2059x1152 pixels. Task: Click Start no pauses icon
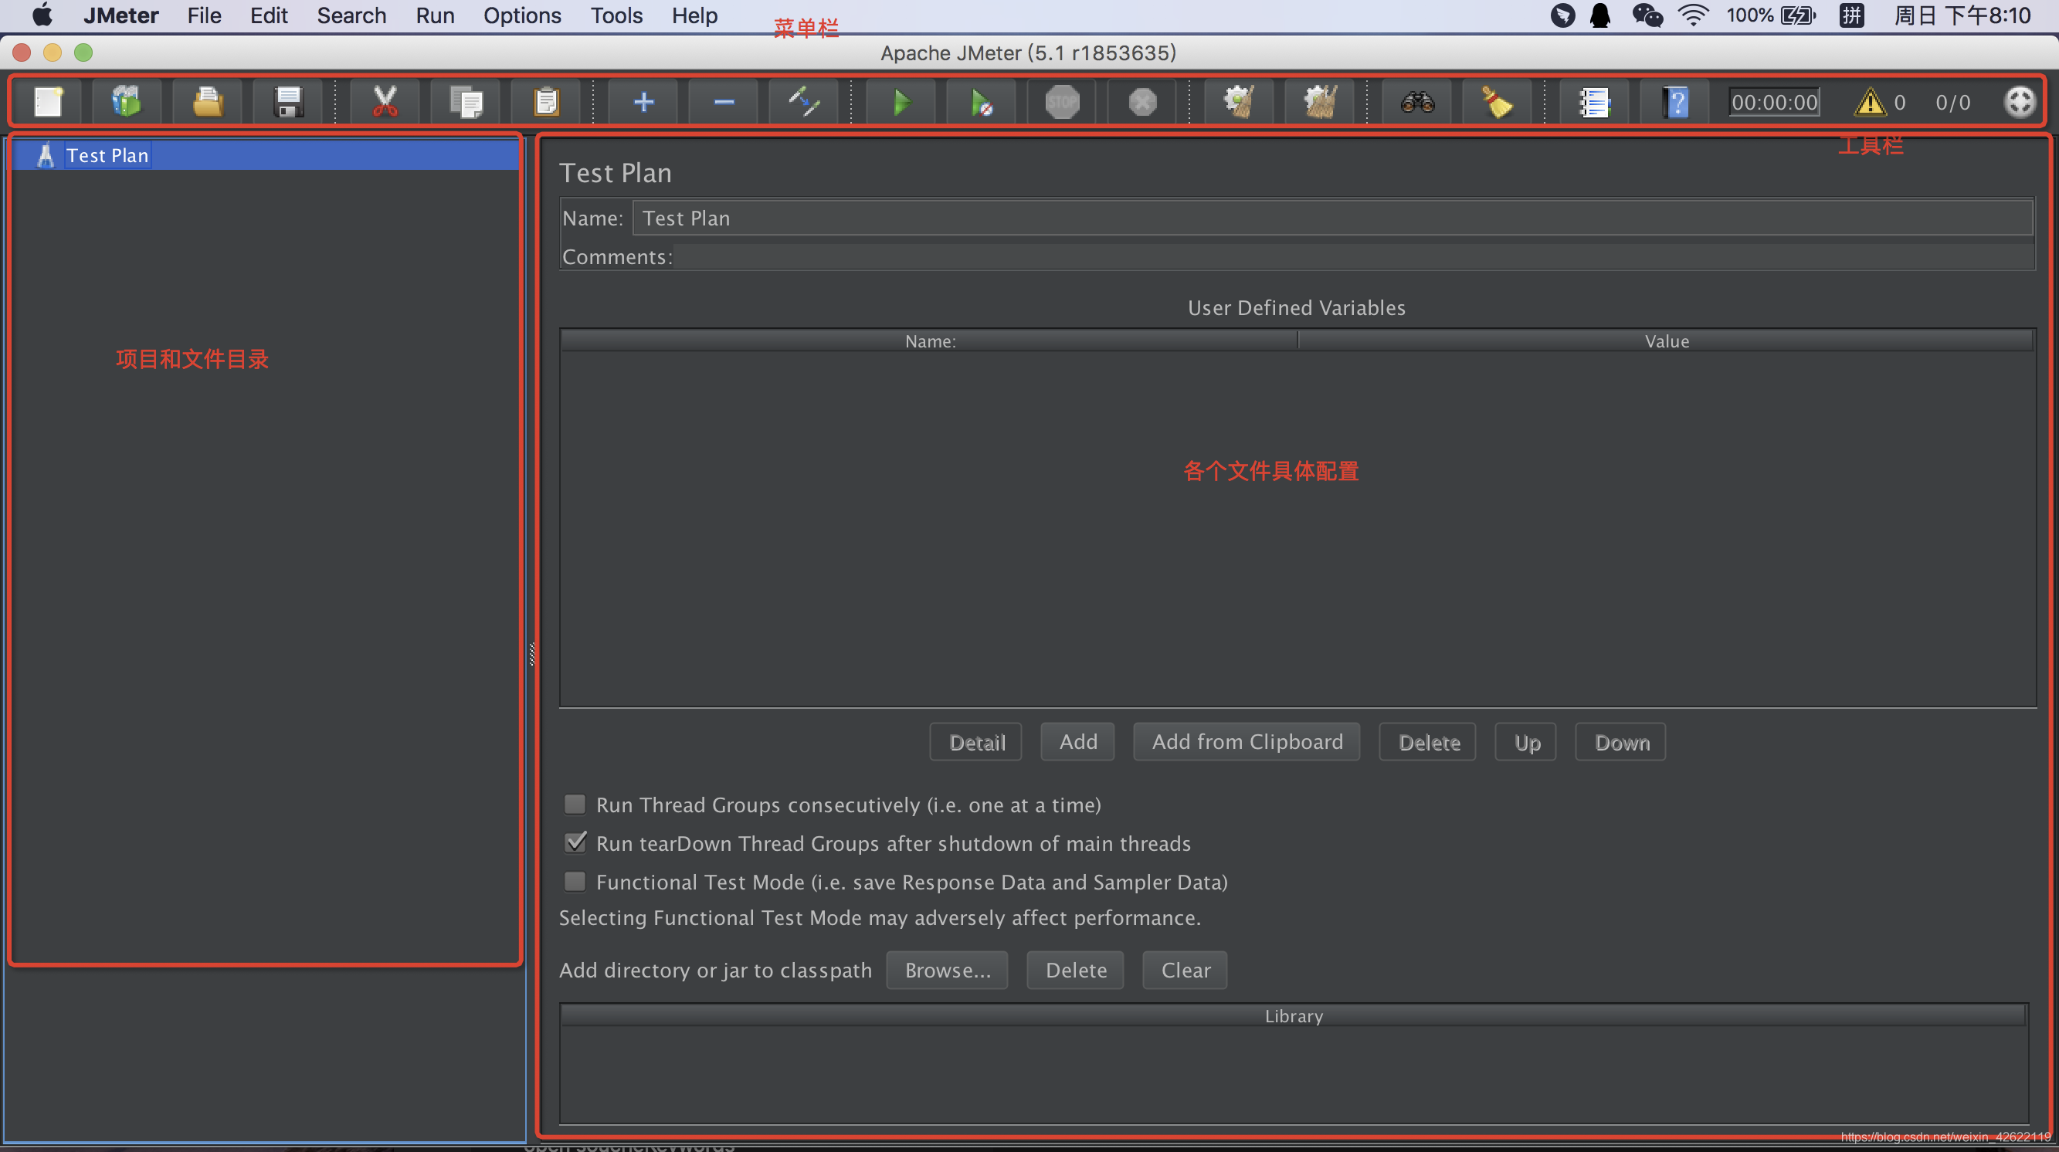[x=982, y=102]
